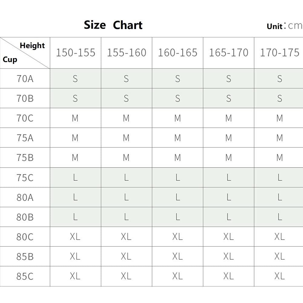This screenshot has width=303, height=303.
Task: Select the 150-155 height column header
Action: 75,53
